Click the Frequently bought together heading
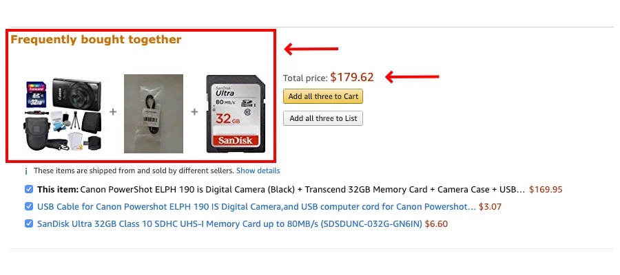This screenshot has height=275, width=620. [x=96, y=40]
